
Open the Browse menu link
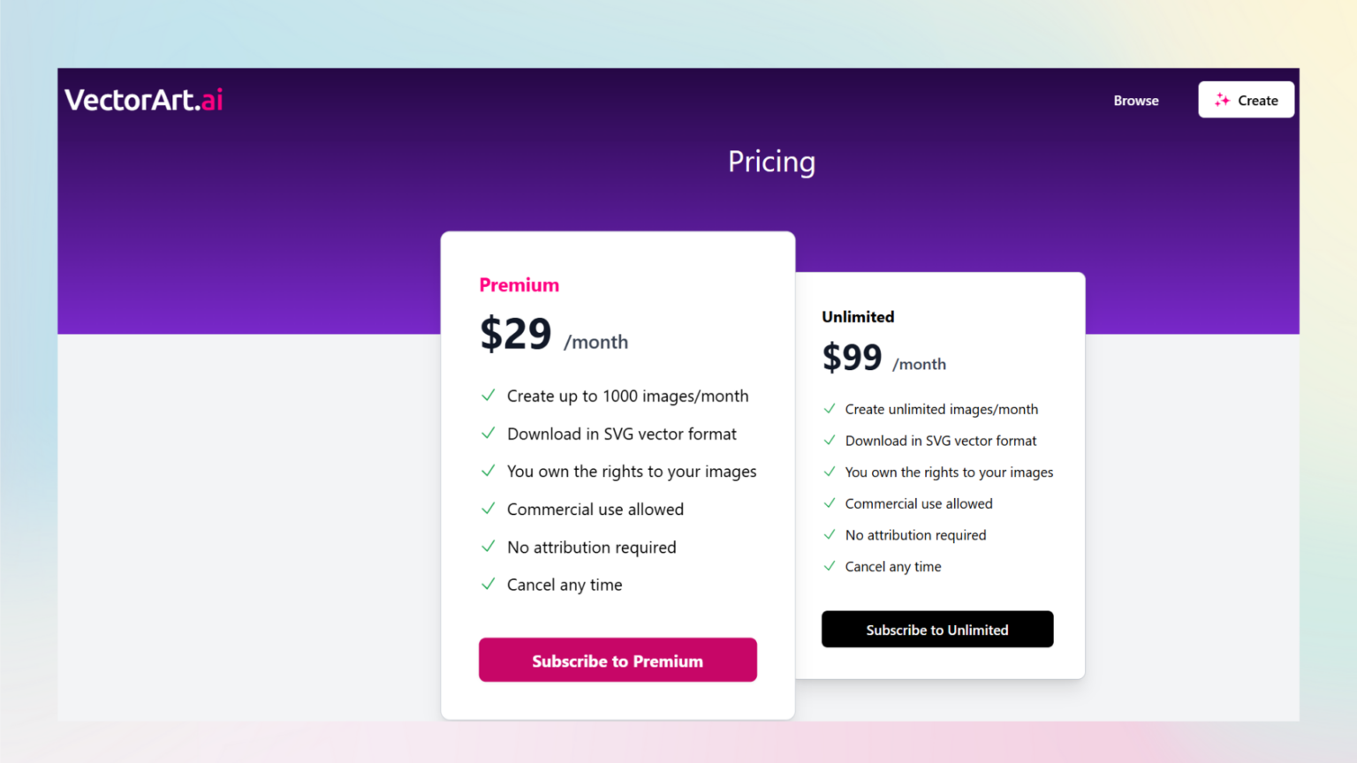pos(1136,101)
